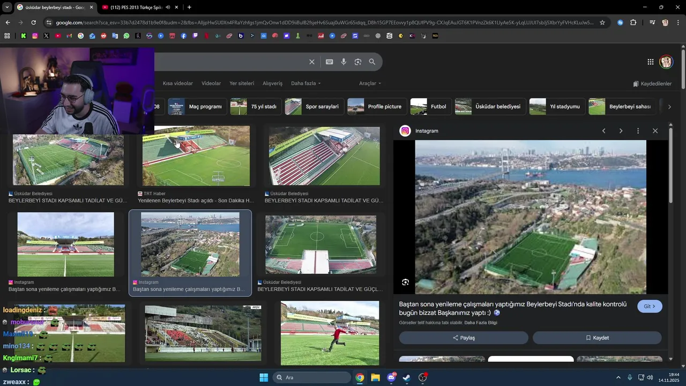Open TRT Haber stadium image result
This screenshot has height=386, width=686.
(196, 156)
